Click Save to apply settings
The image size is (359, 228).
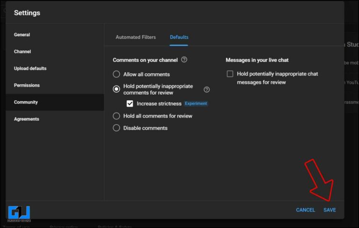pyautogui.click(x=330, y=210)
